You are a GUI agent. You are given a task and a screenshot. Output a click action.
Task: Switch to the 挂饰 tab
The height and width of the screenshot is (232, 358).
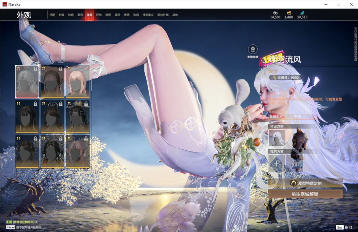(71, 15)
